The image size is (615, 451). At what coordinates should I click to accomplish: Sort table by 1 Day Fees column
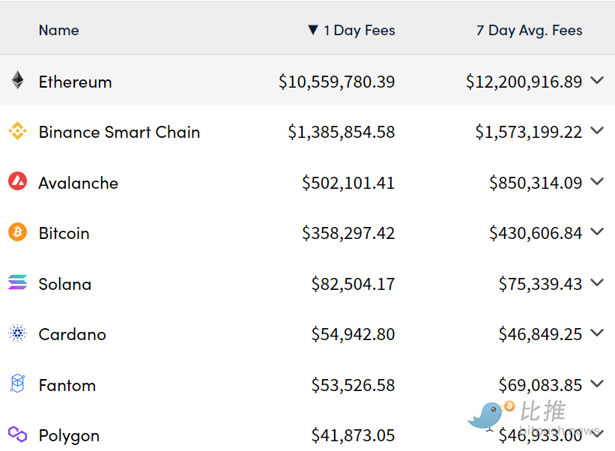coord(360,30)
